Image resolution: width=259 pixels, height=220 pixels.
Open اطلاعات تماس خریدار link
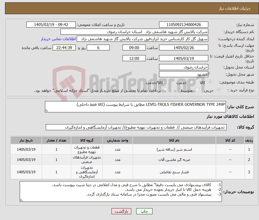(58, 39)
